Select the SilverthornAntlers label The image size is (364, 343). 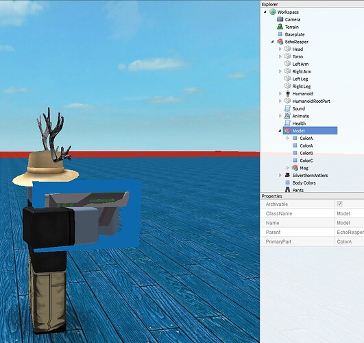(x=310, y=176)
